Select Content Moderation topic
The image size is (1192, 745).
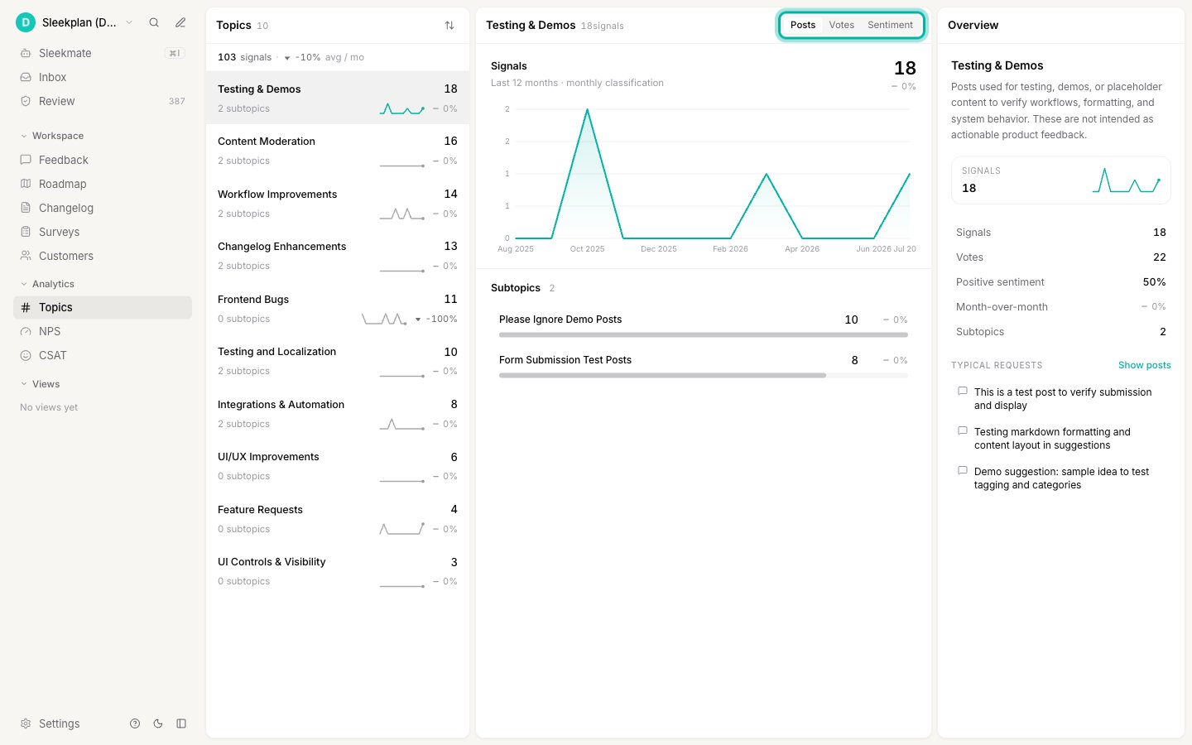[x=338, y=151]
